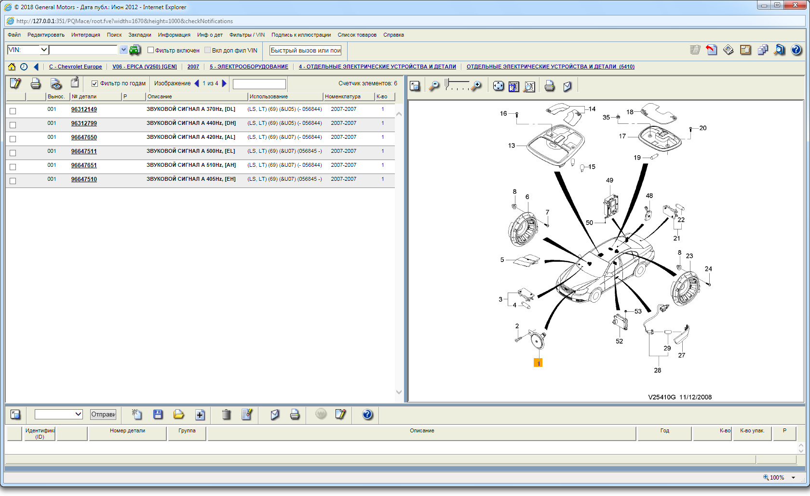Tick checkbox for part 96647510
Image resolution: width=810 pixels, height=496 pixels.
13,181
